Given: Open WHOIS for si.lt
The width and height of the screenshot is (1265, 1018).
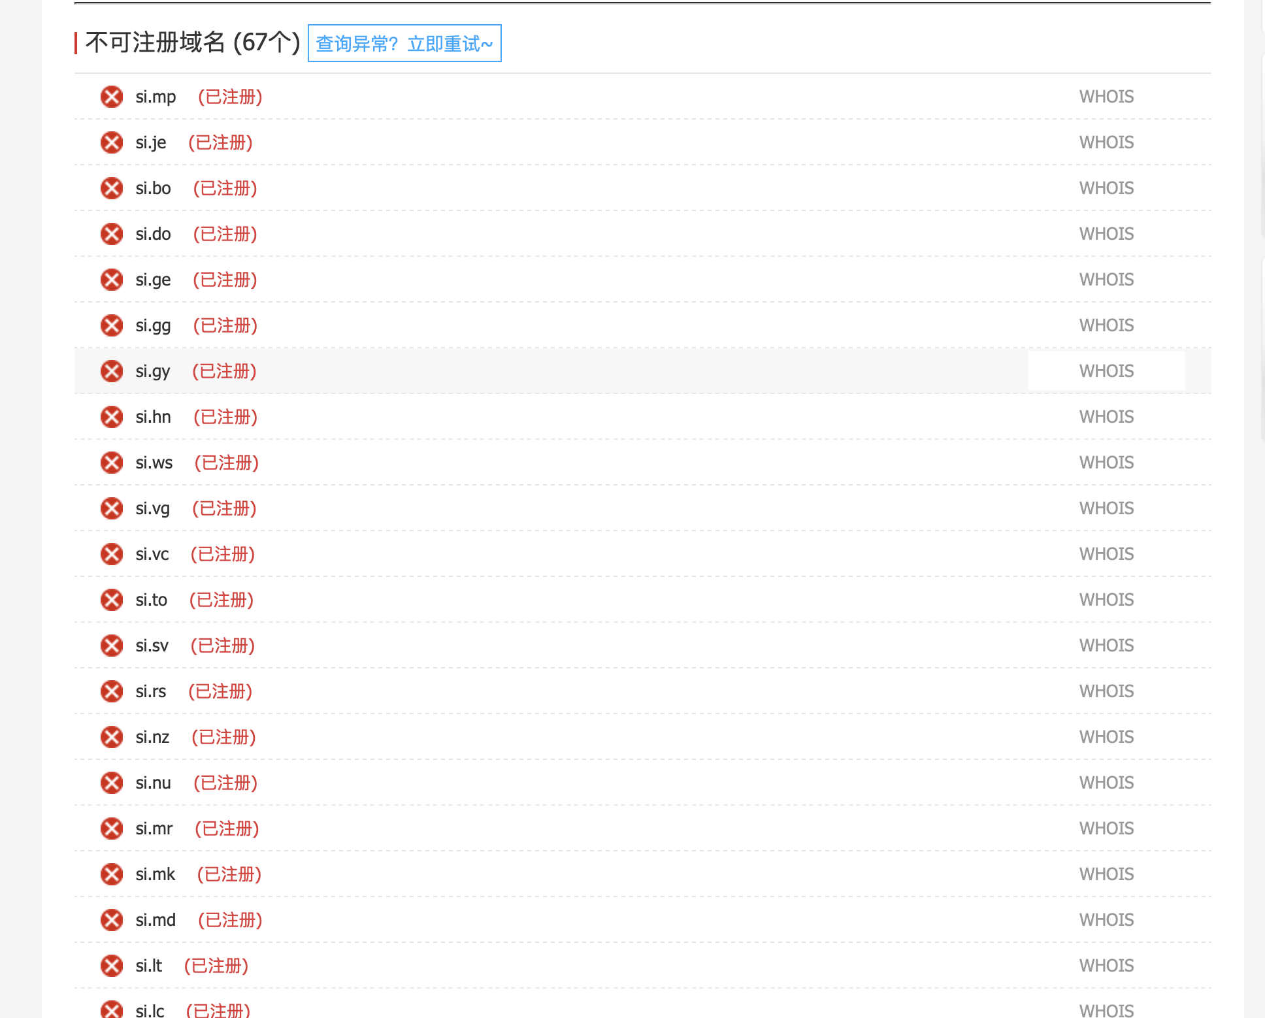Looking at the screenshot, I should coord(1106,966).
